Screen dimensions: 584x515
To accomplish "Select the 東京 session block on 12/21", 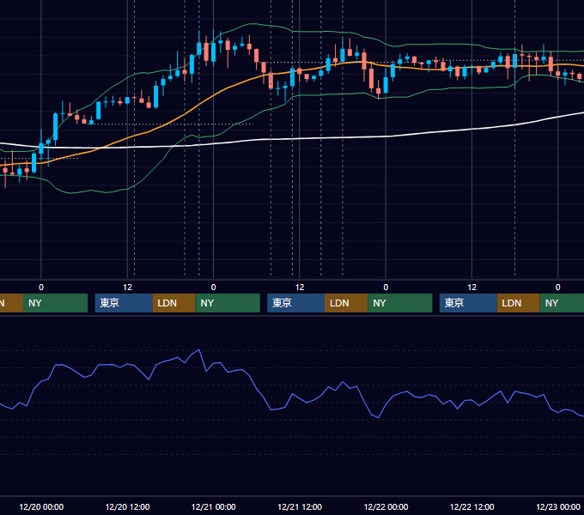I will pos(296,303).
